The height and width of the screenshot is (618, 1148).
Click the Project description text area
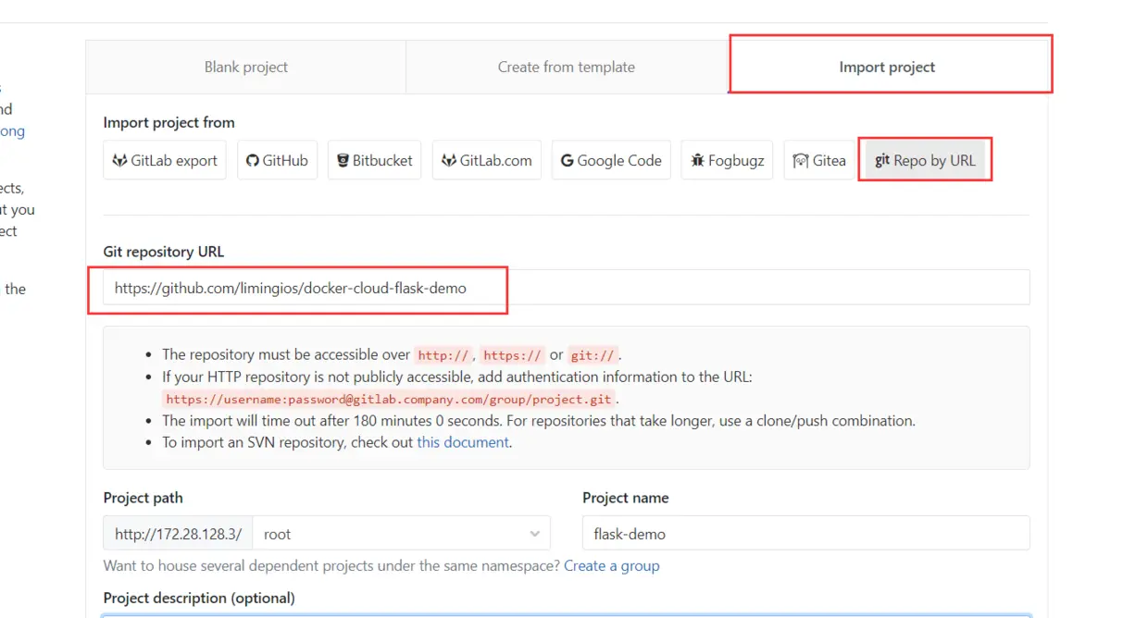[x=567, y=615]
